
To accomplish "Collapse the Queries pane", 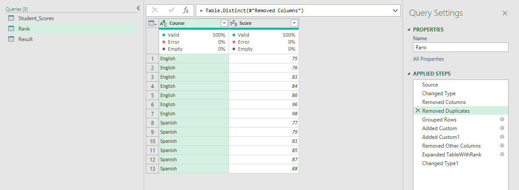I will click(138, 8).
